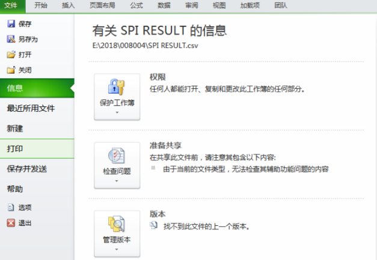Click the 有关 SPI RESULT 的信息 title
Screen dimensions: 377x260
point(159,31)
